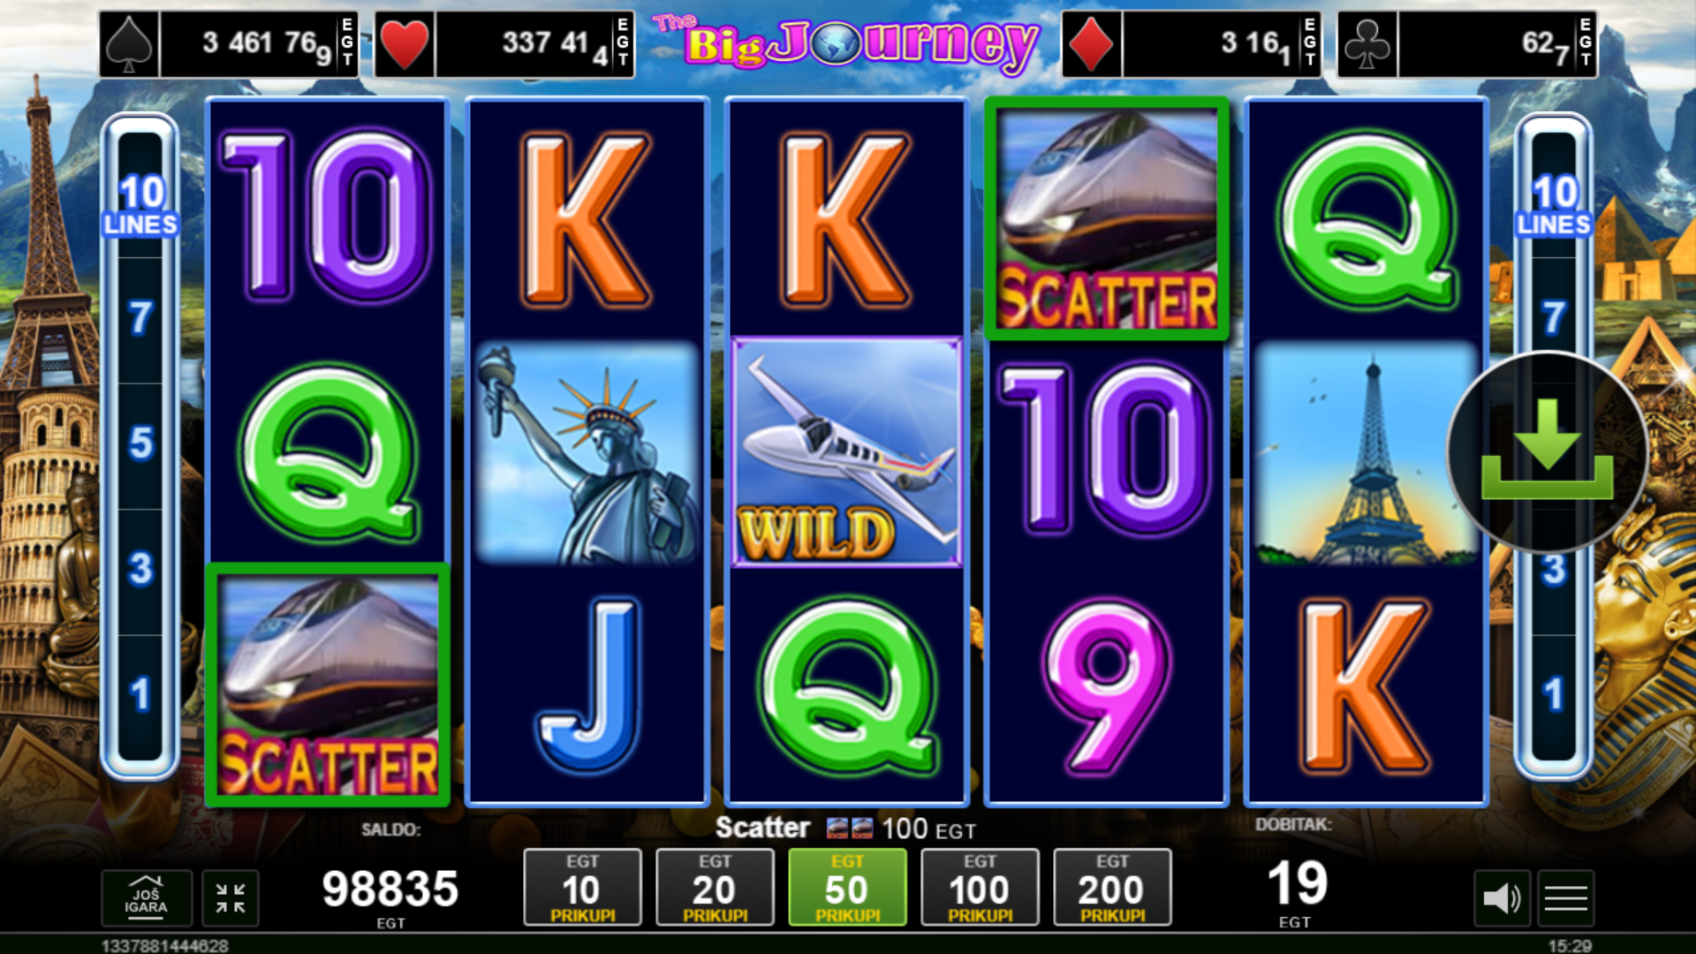Image resolution: width=1696 pixels, height=954 pixels.
Task: Choose the highlighted 50 EGT Prikupi bet
Action: [x=847, y=887]
